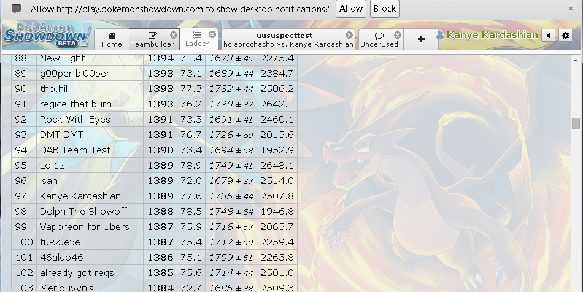Open the UnderUsed chat tab
The height and width of the screenshot is (292, 583).
(379, 39)
